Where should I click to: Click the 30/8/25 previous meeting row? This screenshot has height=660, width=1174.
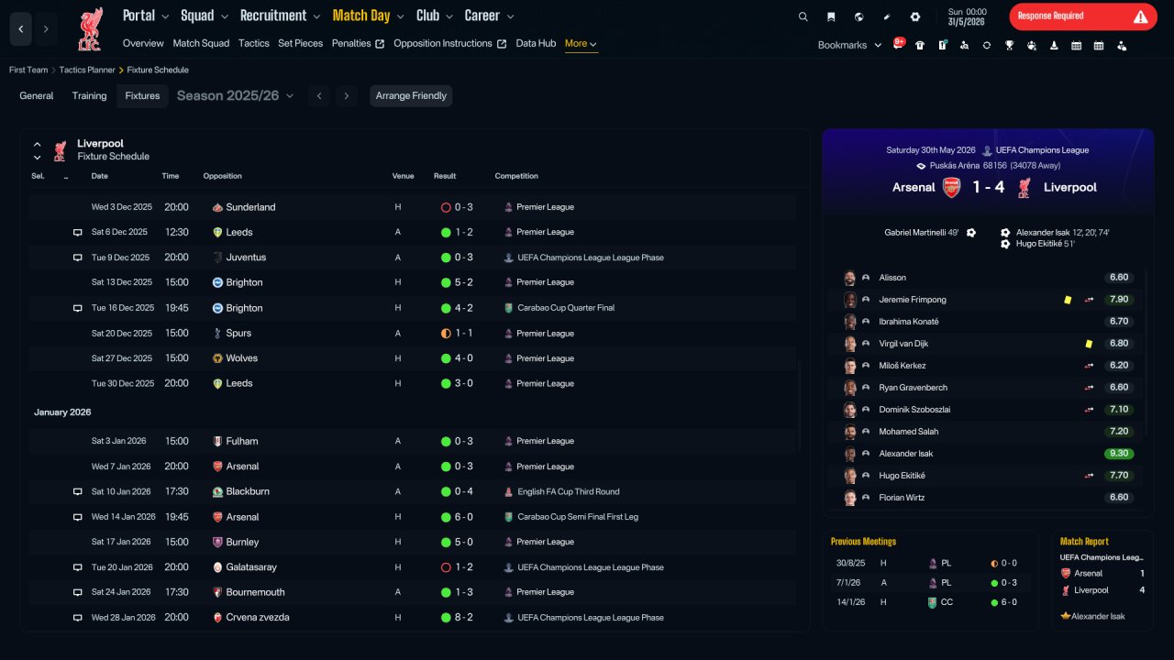(930, 563)
